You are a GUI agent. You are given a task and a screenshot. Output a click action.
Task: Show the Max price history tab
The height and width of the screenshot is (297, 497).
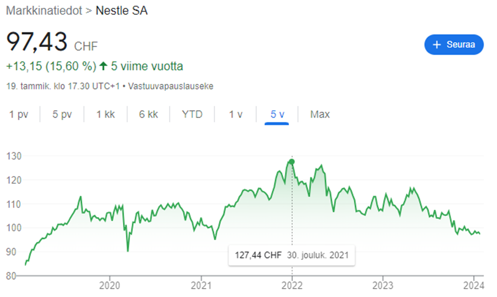[x=320, y=115]
